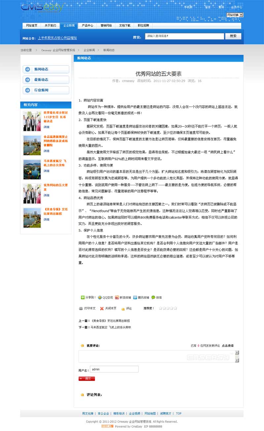Viewport: 264px width, 431px height.
Task: Submit comment with red 提交 button
Action: coord(87,379)
